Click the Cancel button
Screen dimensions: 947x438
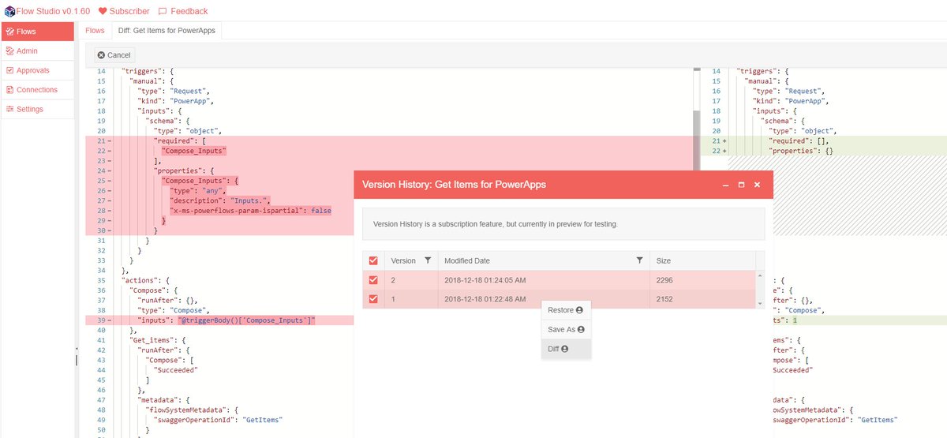point(114,55)
